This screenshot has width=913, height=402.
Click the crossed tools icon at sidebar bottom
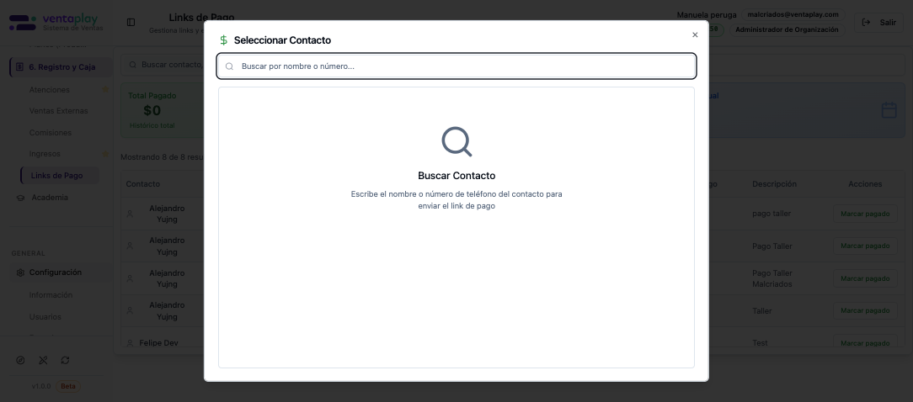(43, 360)
